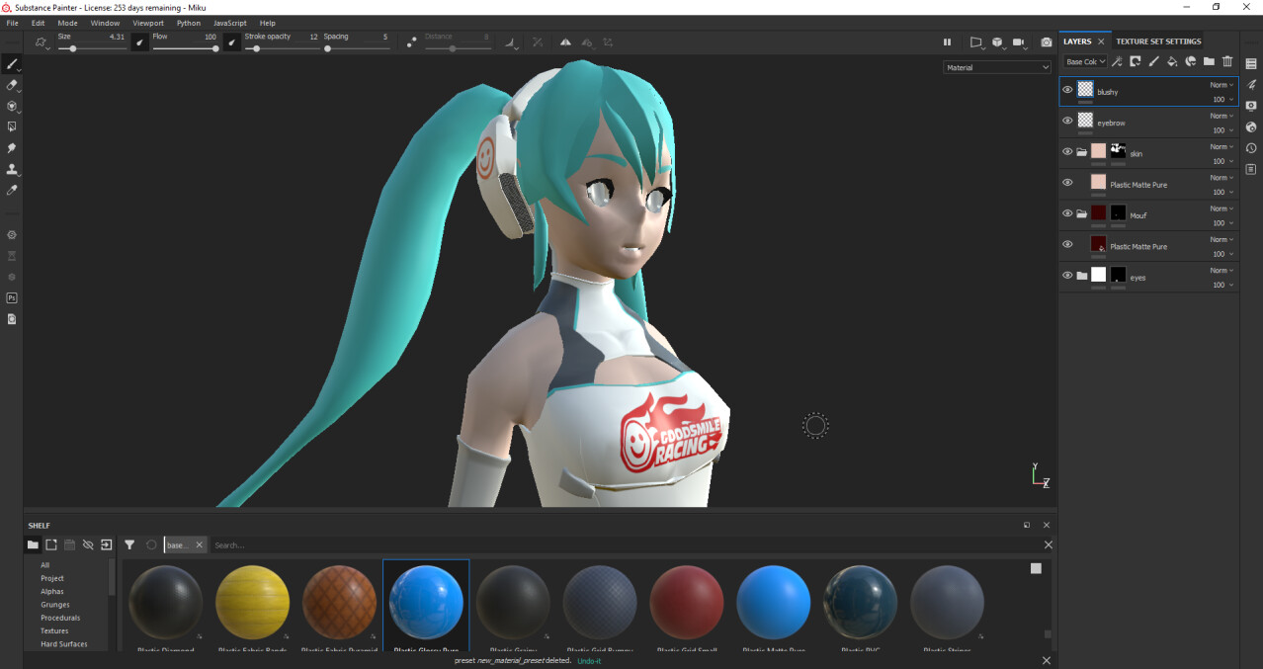Add an effect with magic wand icon
Screen dimensions: 1263x669
coord(1117,61)
